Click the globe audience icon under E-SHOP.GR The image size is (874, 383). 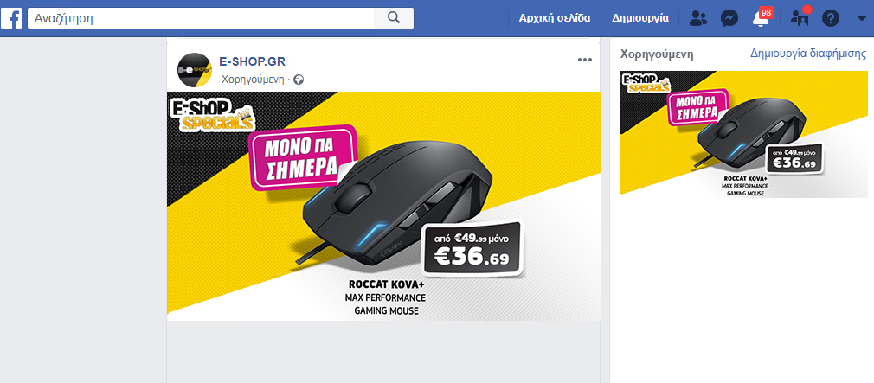(299, 80)
